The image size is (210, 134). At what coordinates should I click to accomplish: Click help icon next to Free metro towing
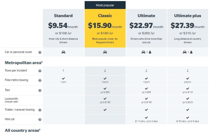(x=40, y=80)
